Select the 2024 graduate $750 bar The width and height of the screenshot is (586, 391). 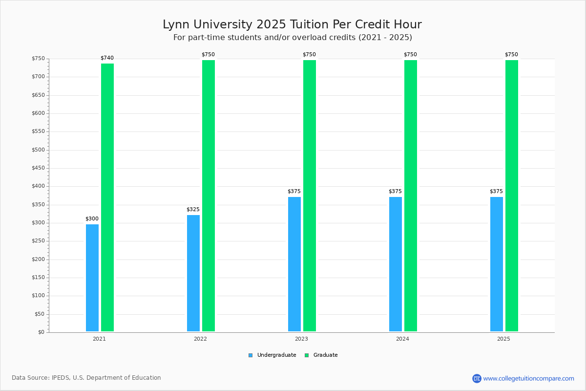click(x=411, y=195)
